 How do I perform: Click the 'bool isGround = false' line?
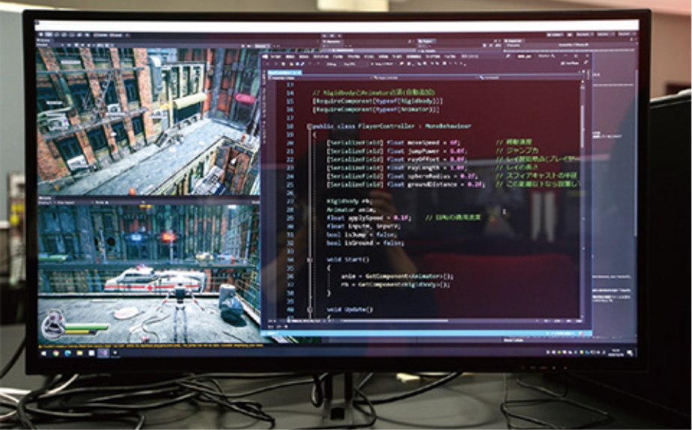click(365, 243)
